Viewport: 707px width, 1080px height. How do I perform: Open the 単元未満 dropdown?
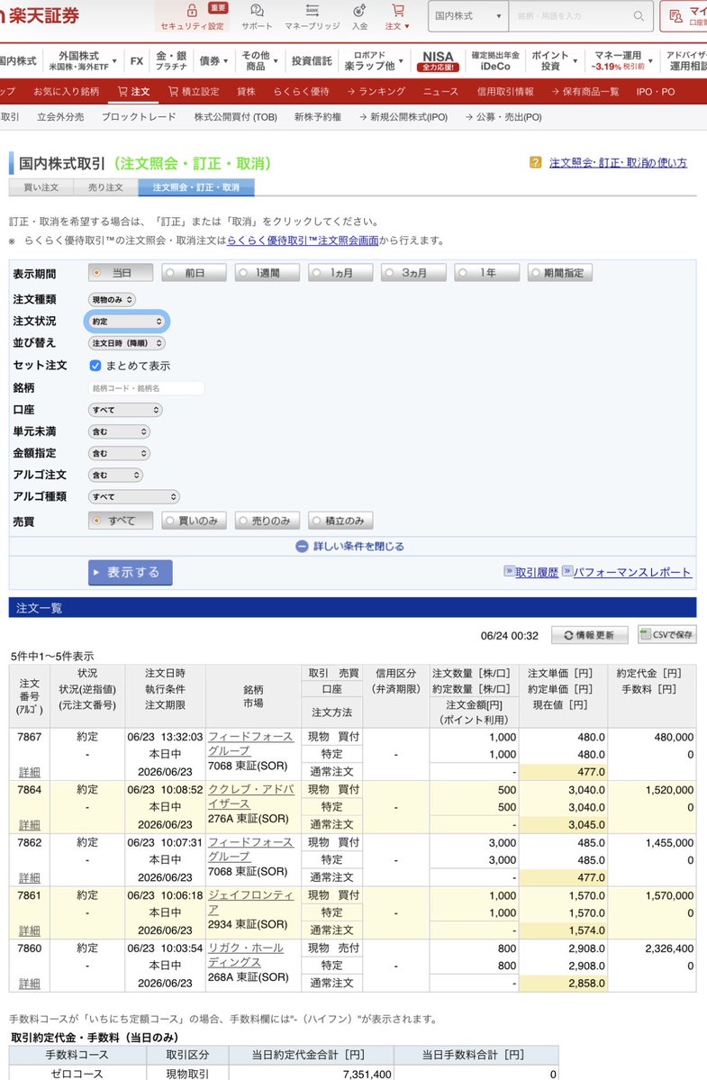119,431
